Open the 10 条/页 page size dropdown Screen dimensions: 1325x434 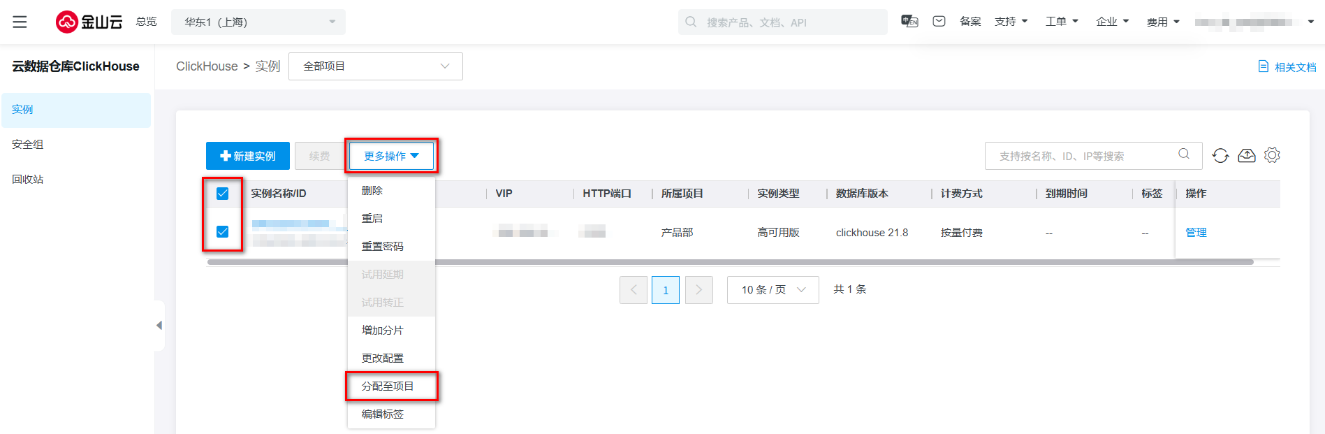(x=773, y=290)
